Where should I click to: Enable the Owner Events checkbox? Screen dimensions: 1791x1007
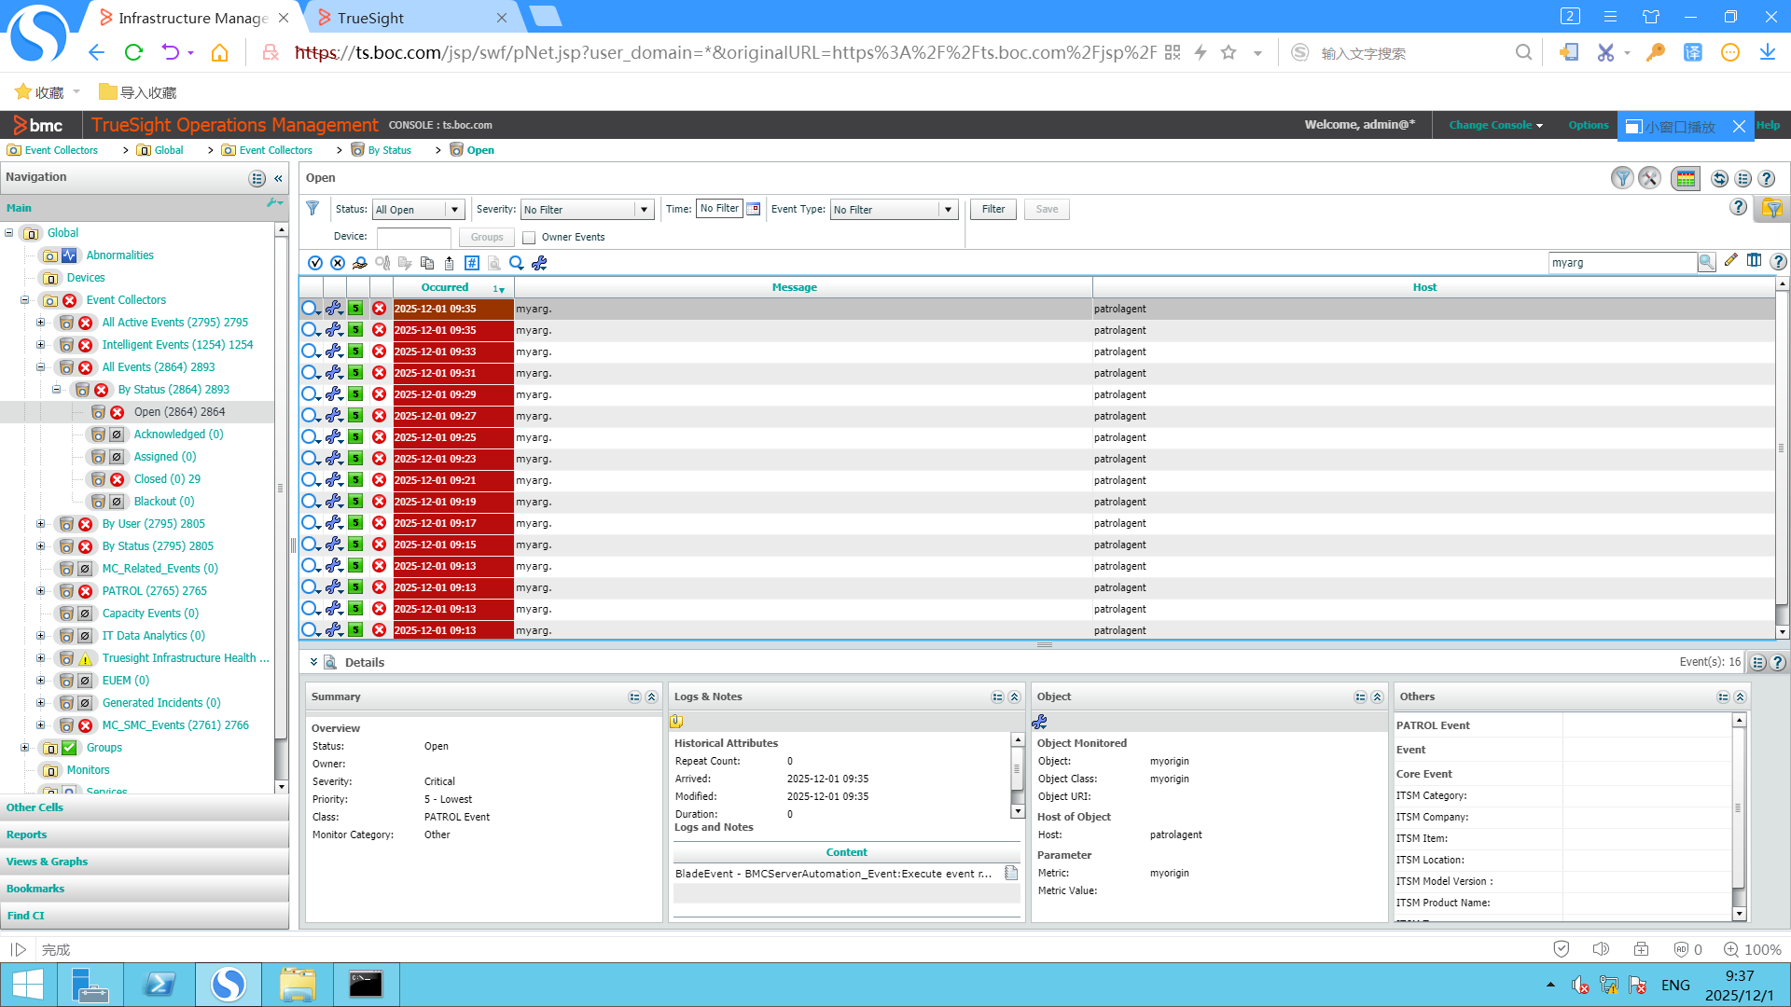pos(529,238)
